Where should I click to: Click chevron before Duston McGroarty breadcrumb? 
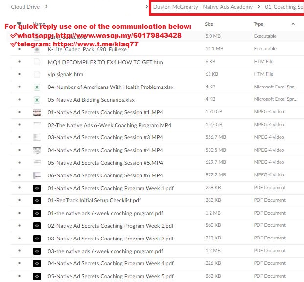pos(147,7)
